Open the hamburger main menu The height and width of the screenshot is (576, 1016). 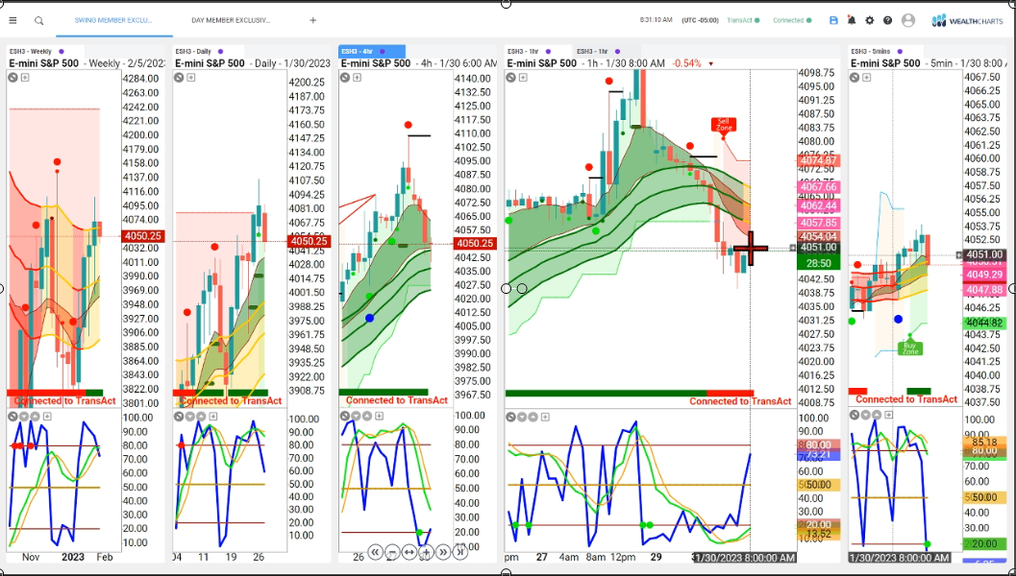pyautogui.click(x=12, y=21)
